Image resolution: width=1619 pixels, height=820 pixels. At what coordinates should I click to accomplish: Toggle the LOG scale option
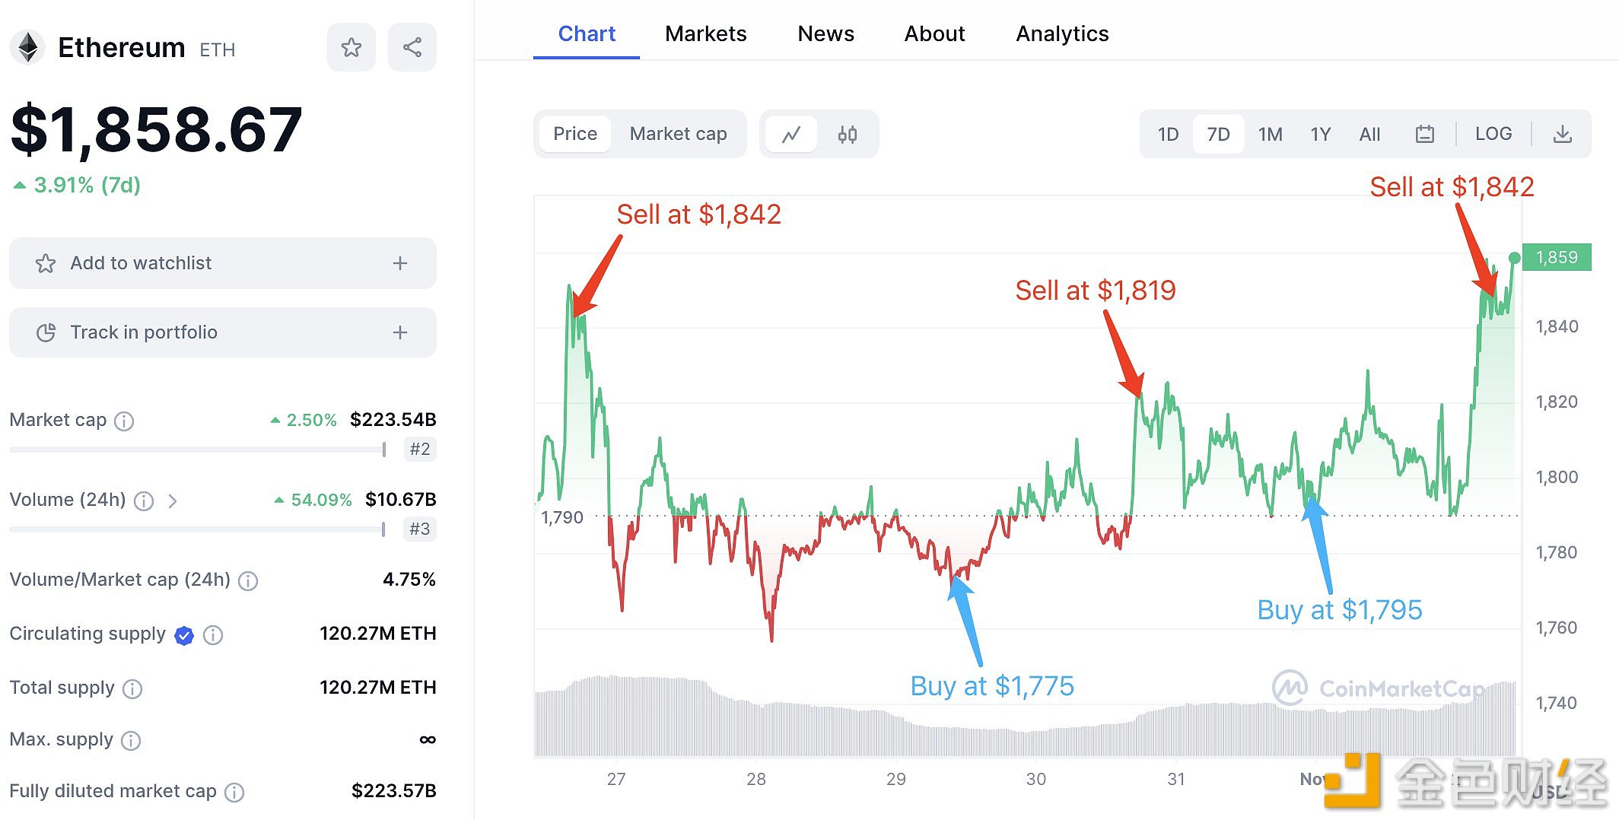point(1493,134)
